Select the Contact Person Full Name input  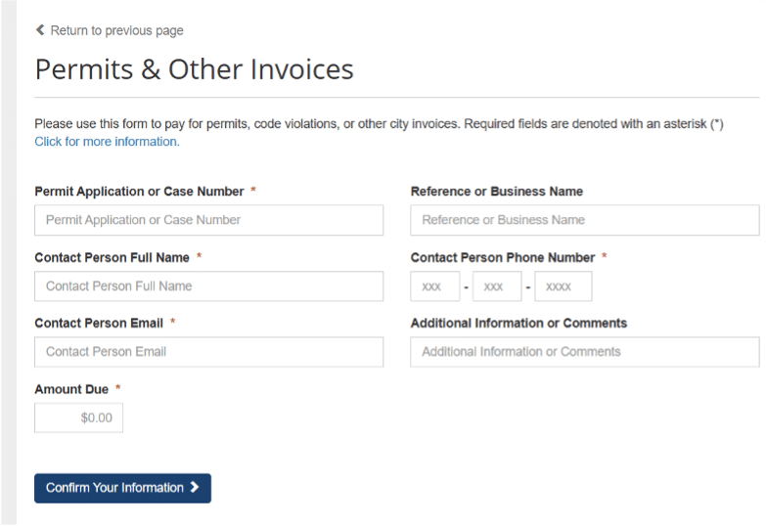[208, 286]
